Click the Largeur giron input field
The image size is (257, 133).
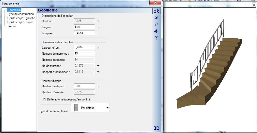(x=84, y=48)
